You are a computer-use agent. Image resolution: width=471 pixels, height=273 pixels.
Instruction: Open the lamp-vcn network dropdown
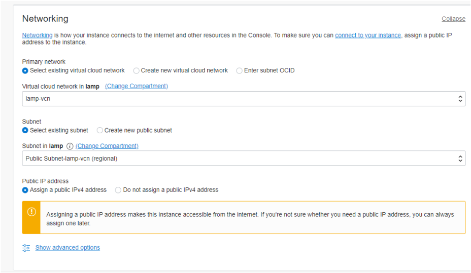244,99
